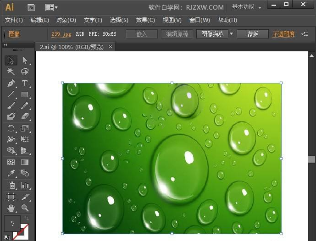Select the Hand tool
Image resolution: width=316 pixels, height=241 pixels.
[x=11, y=208]
